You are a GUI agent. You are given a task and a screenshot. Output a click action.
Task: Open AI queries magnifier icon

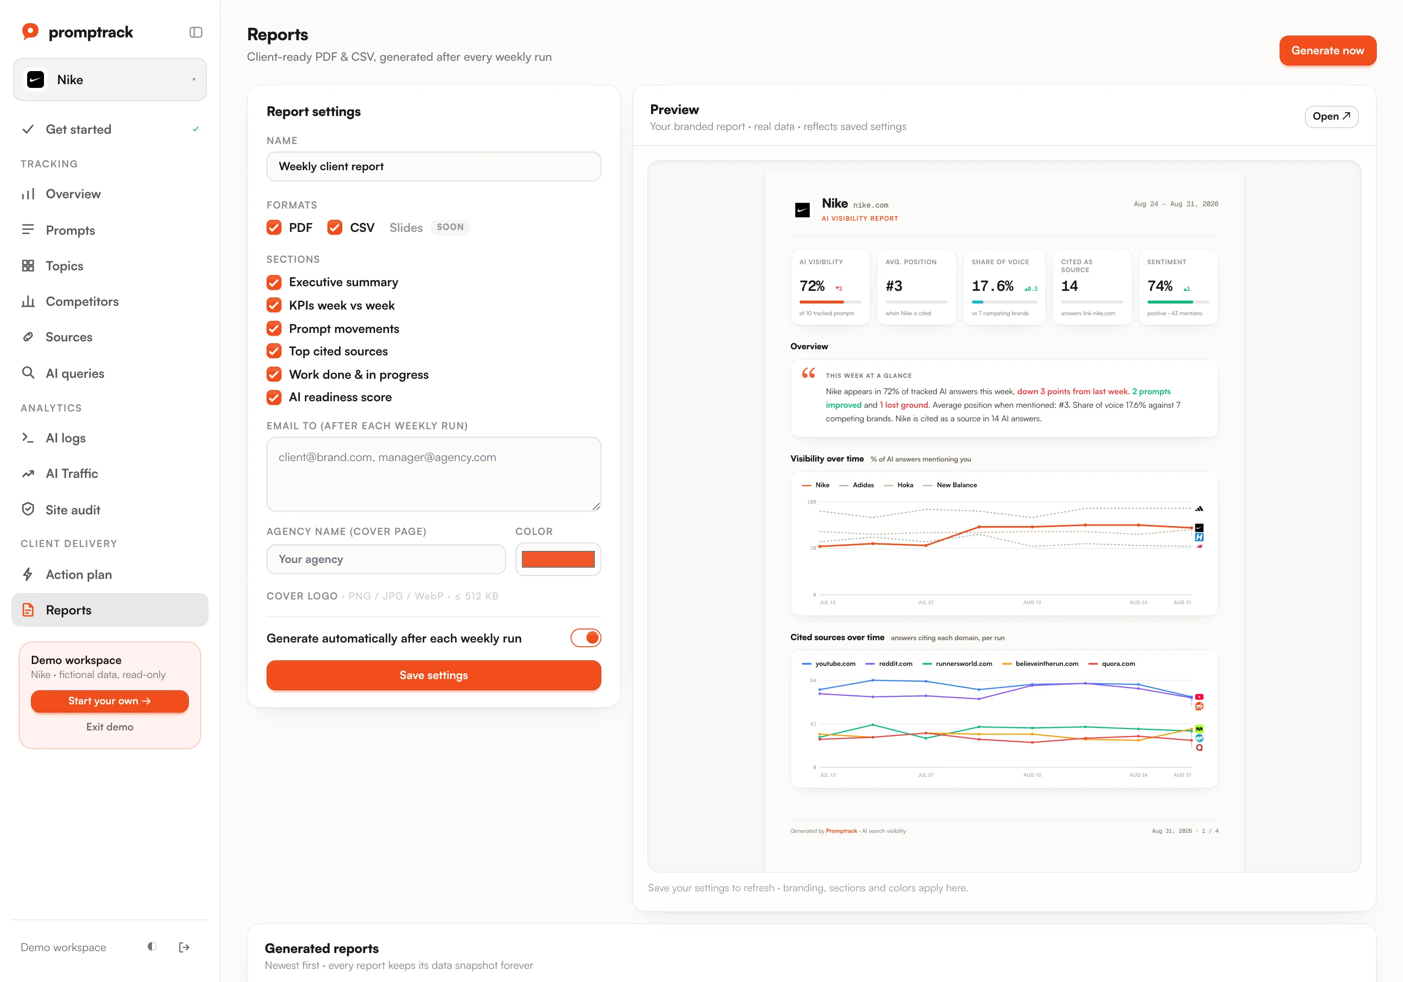[28, 373]
